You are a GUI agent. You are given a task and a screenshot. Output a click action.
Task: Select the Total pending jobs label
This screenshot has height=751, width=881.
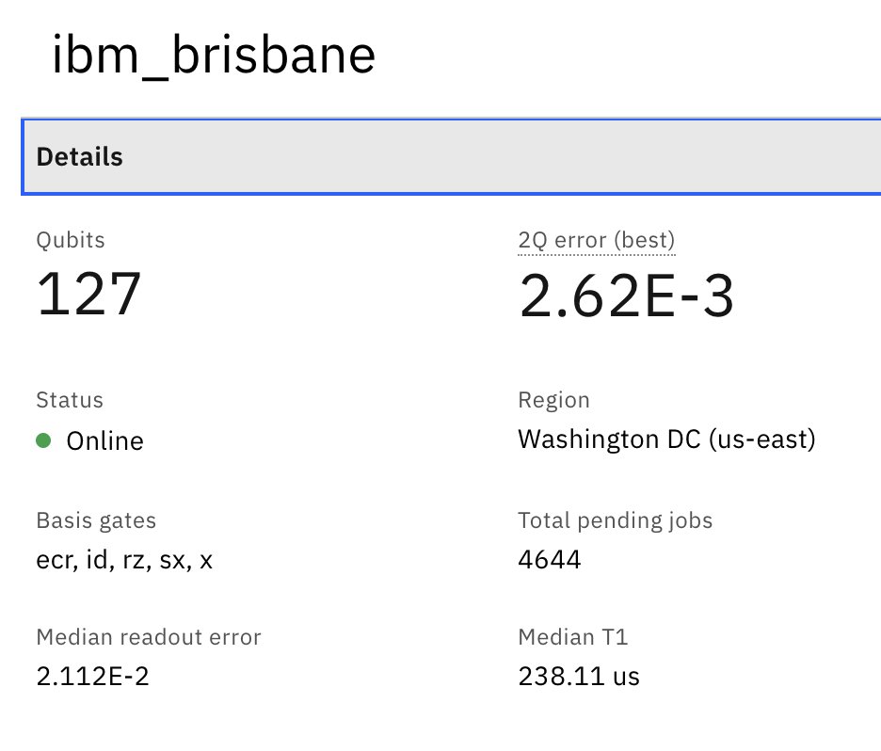click(x=616, y=520)
